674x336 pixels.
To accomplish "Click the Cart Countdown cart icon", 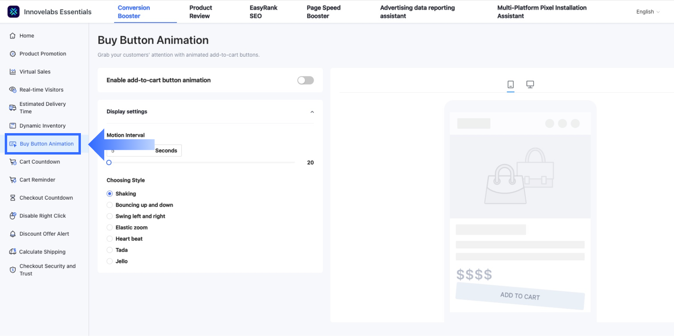I will [13, 162].
